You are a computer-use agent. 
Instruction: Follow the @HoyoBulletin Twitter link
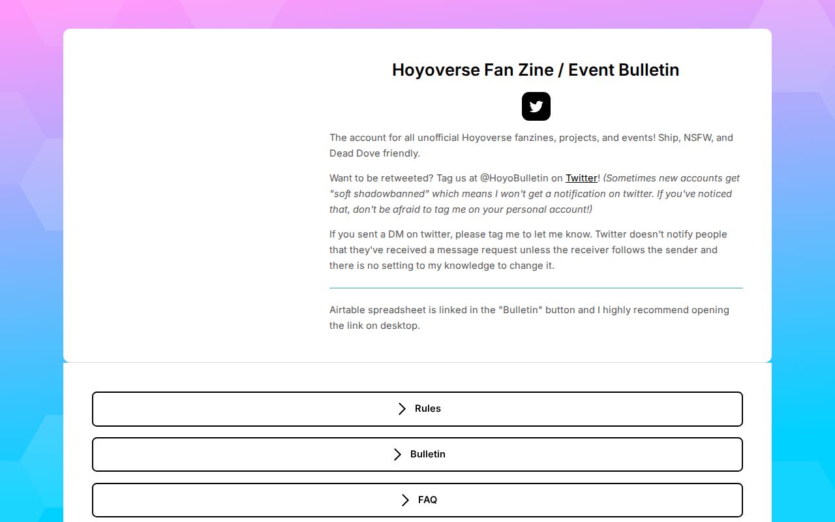coord(581,177)
